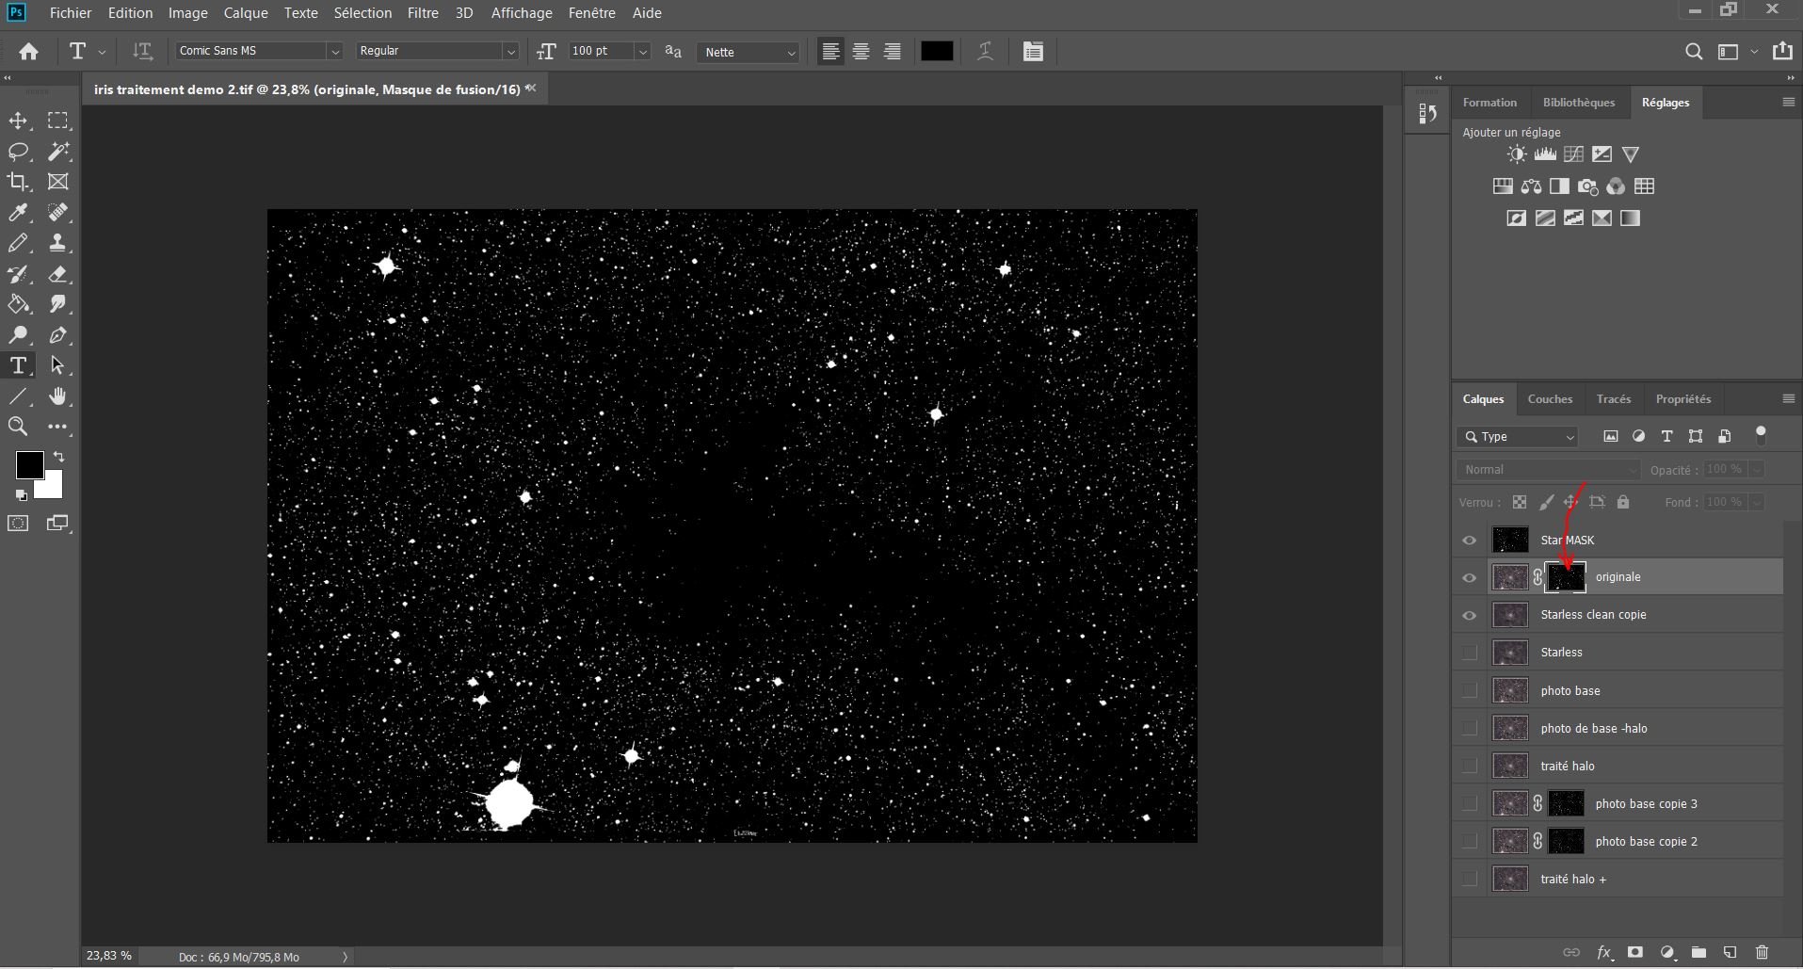Select the Hand tool
This screenshot has height=969, width=1803.
(58, 396)
